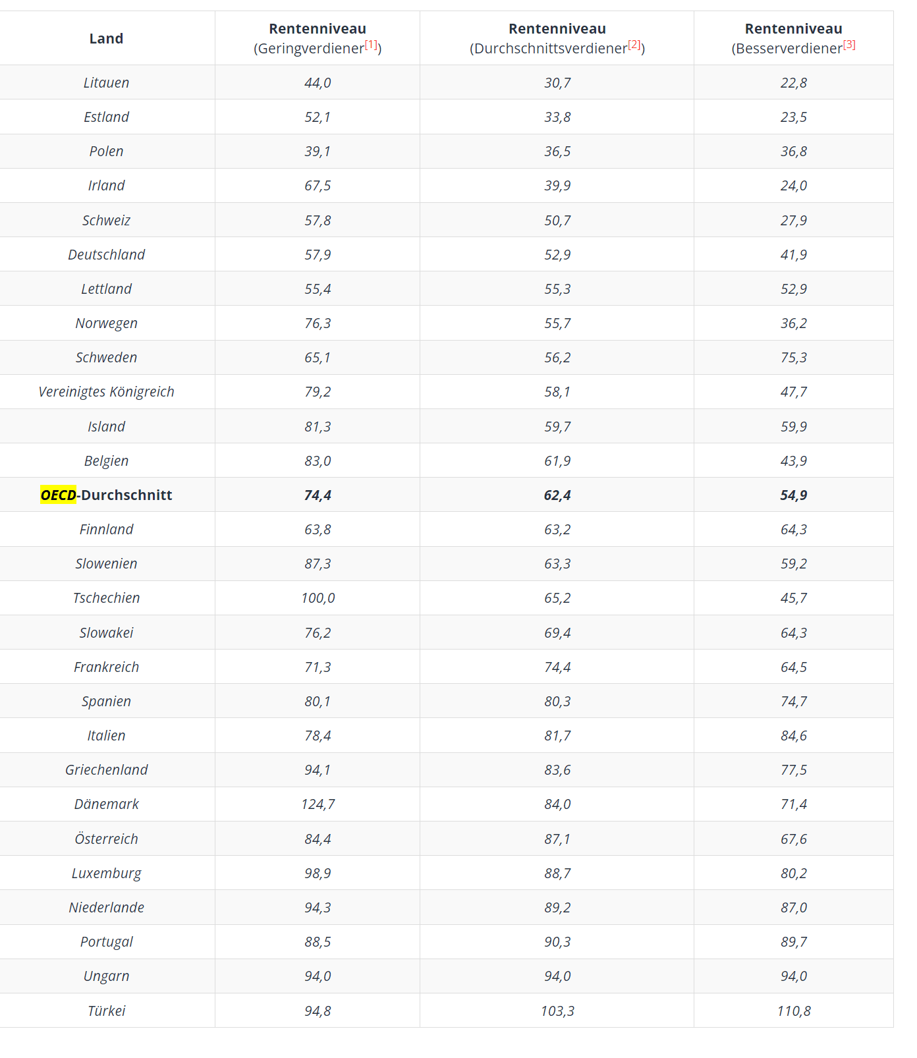This screenshot has width=917, height=1058.
Task: Open footnote [3] next to Besserverdiener
Action: coord(849,45)
